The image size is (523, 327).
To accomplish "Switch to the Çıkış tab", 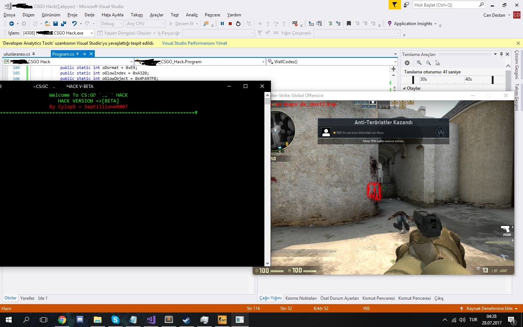I will 439,298.
